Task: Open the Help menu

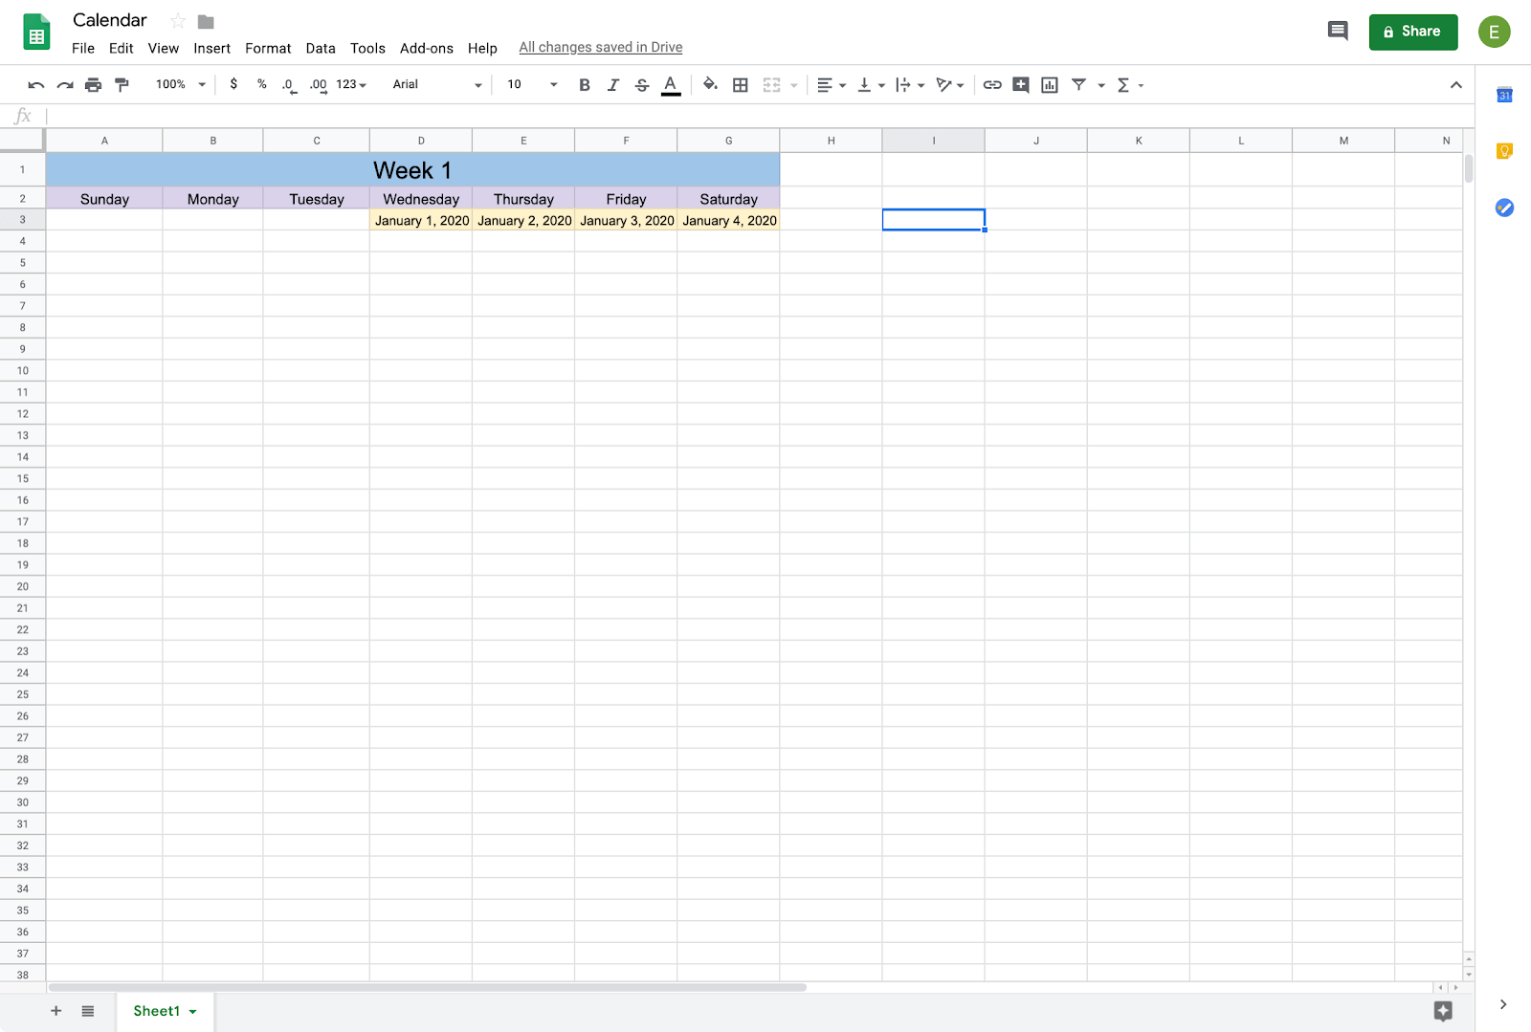Action: [482, 48]
